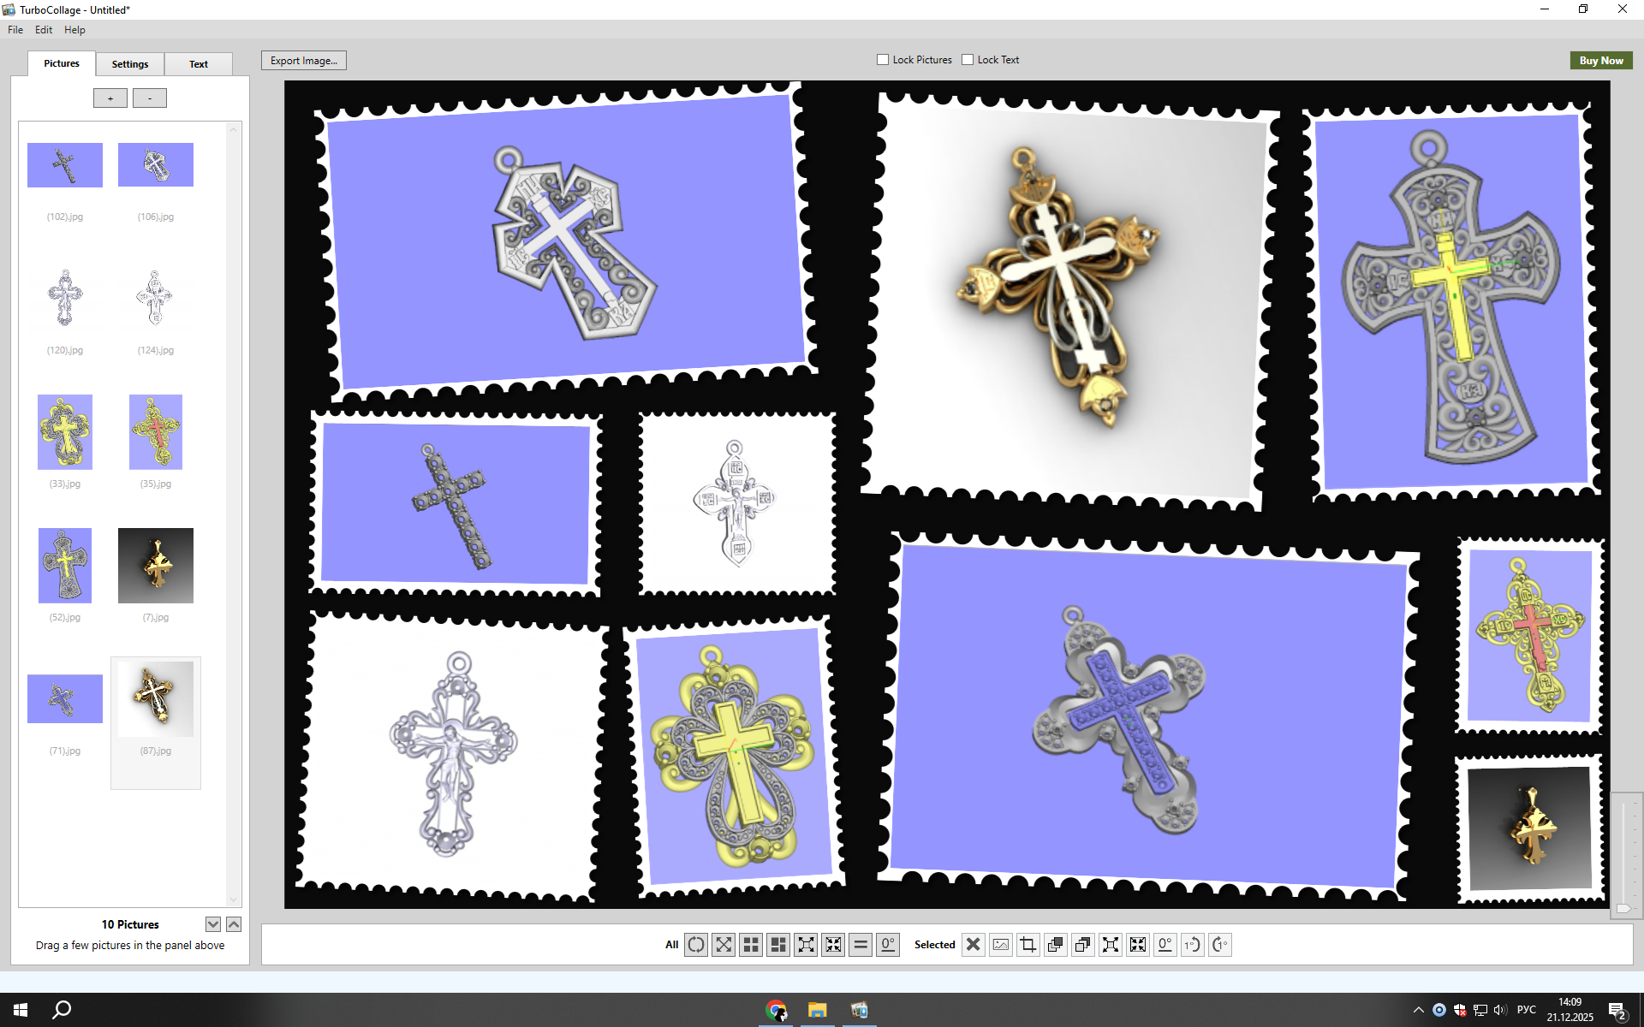Collapse panel with down chevron near 10 Pictures
The width and height of the screenshot is (1644, 1027).
point(213,924)
